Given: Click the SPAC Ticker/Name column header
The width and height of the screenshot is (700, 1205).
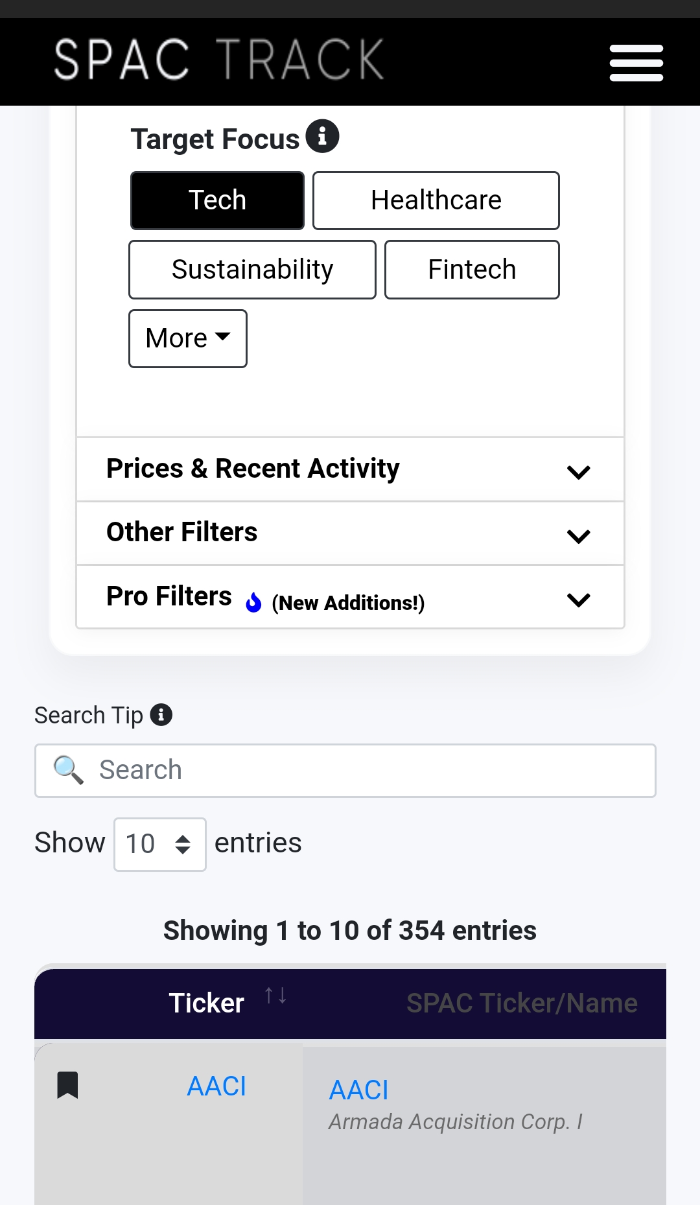Looking at the screenshot, I should (x=522, y=1003).
